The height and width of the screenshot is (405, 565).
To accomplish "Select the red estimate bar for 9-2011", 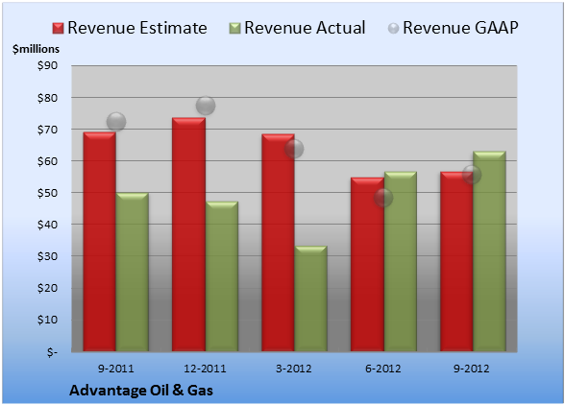I will point(100,242).
